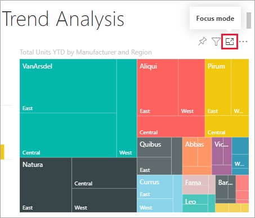Select the Natura Central tile

click(104, 173)
